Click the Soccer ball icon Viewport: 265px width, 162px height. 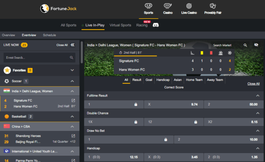point(7,81)
